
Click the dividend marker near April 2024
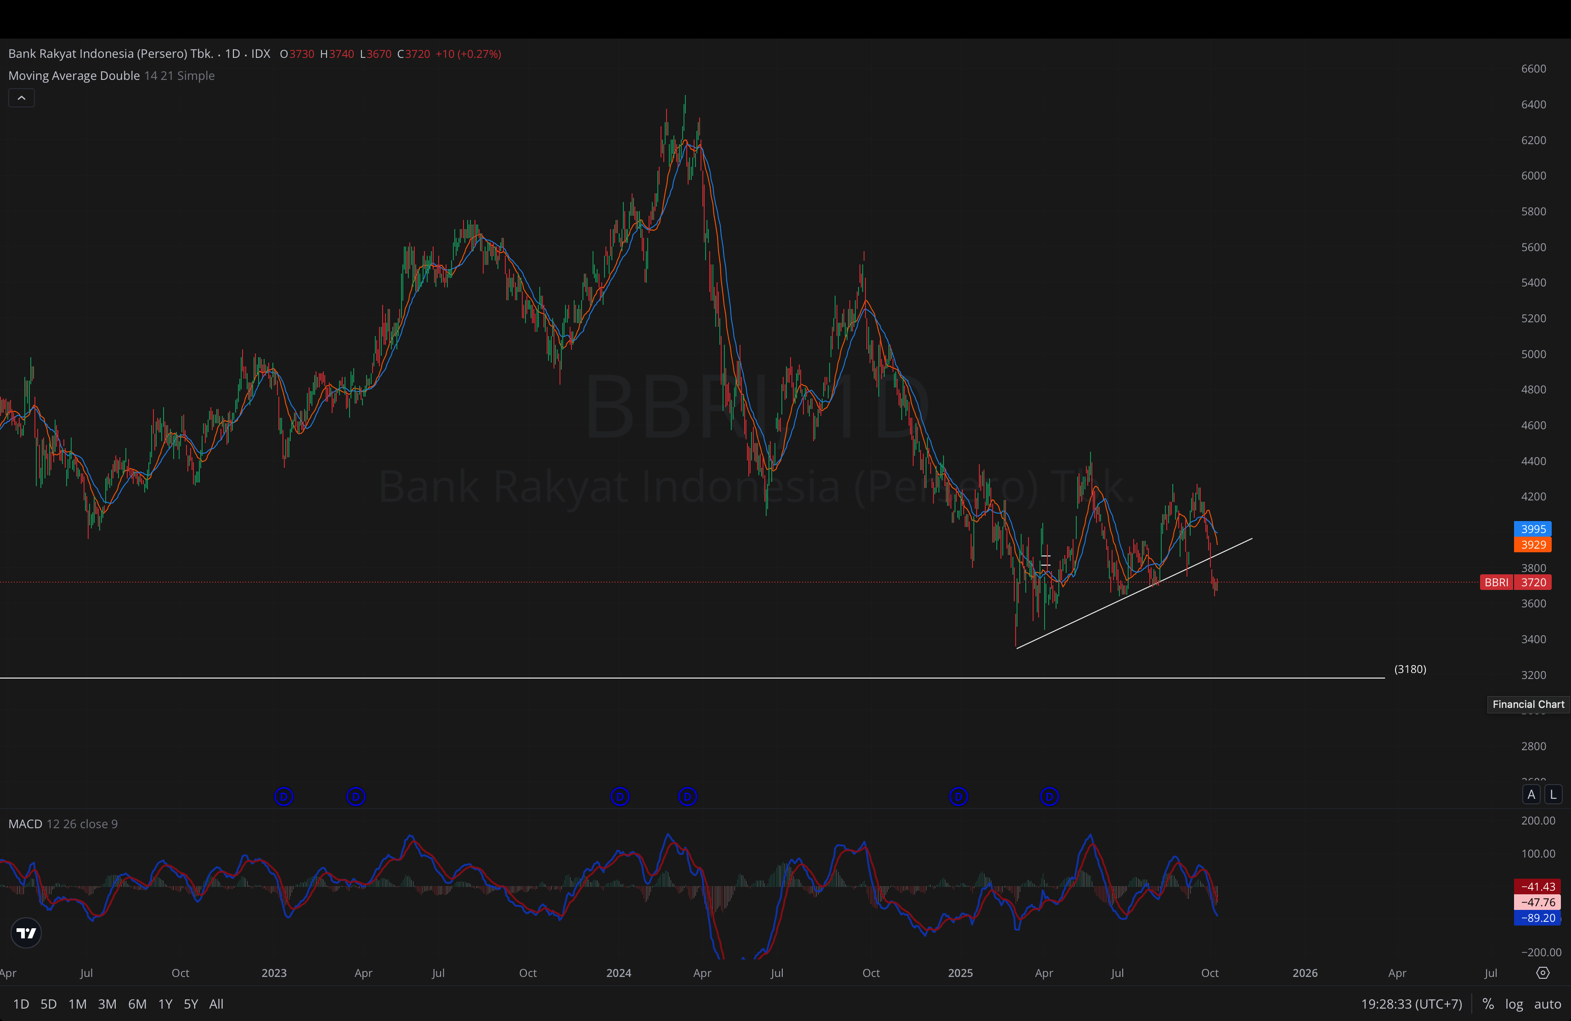(x=687, y=797)
